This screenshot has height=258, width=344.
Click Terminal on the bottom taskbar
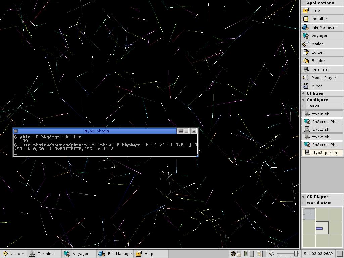(44, 254)
